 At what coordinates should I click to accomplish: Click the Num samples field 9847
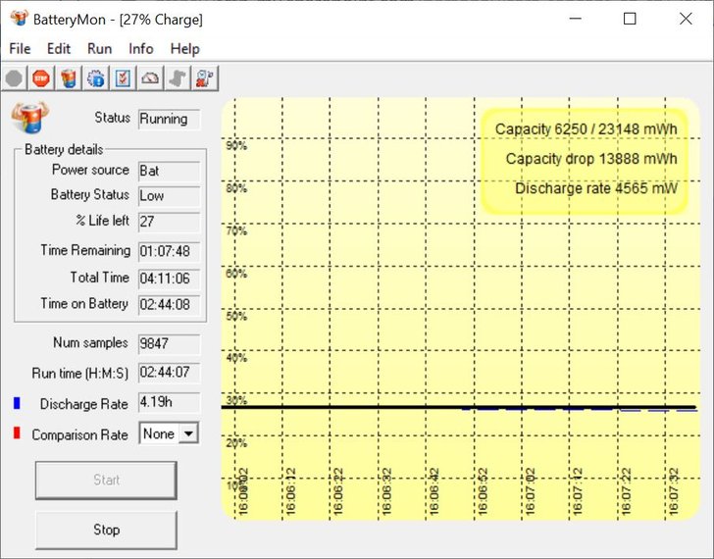point(169,343)
